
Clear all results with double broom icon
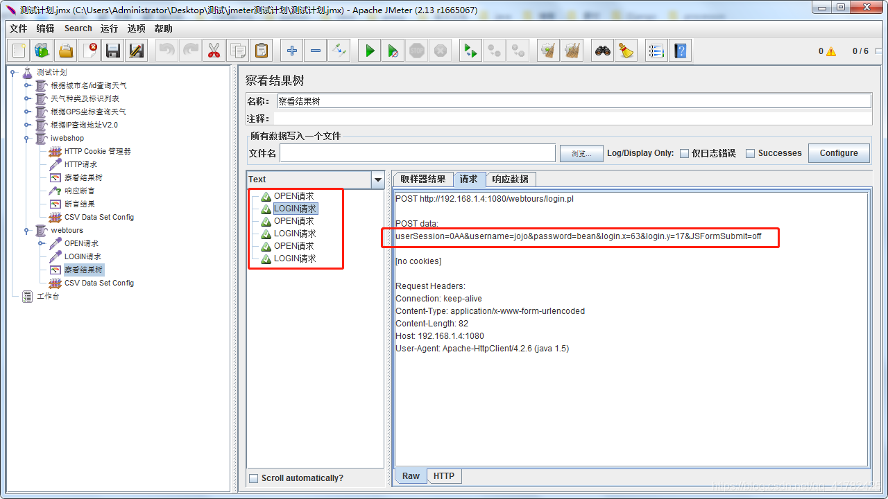tap(572, 51)
